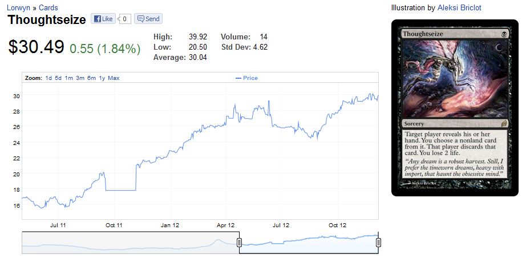The image size is (526, 258).
Task: Choose the 1y zoom option
Action: 102,78
